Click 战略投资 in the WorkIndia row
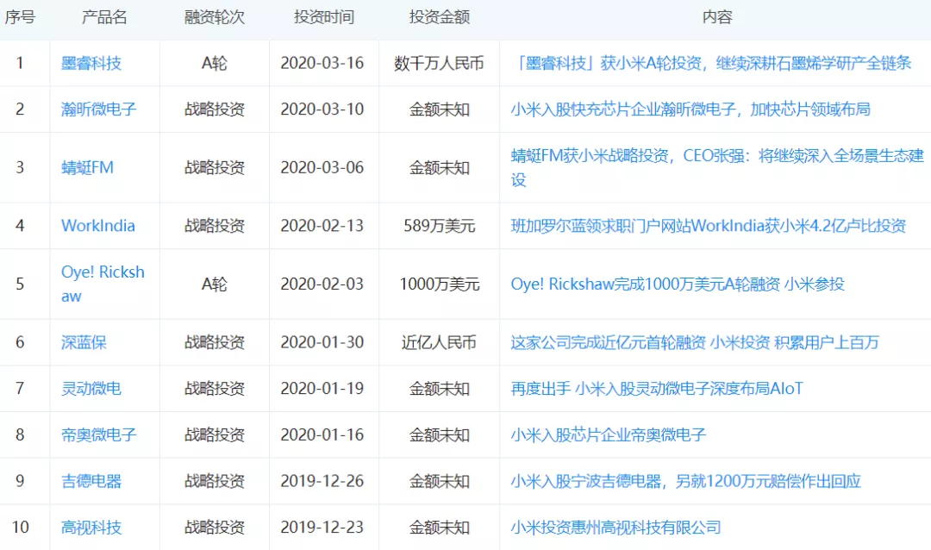Screen dimensions: 931x550 coord(215,226)
